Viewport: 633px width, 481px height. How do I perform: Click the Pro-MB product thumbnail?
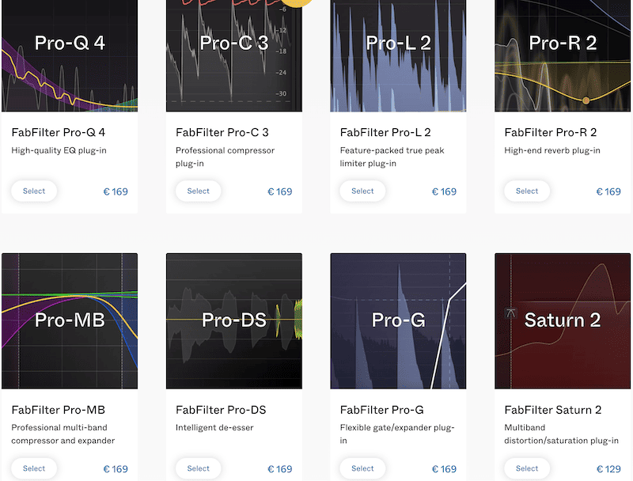click(x=70, y=320)
